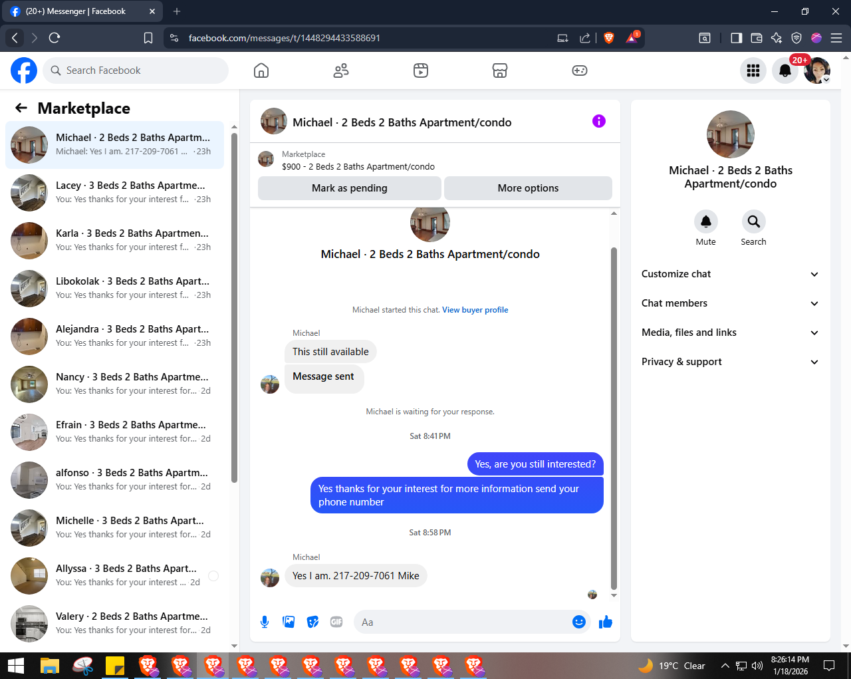Image resolution: width=851 pixels, height=679 pixels.
Task: Share this page icon in address bar
Action: tap(585, 38)
